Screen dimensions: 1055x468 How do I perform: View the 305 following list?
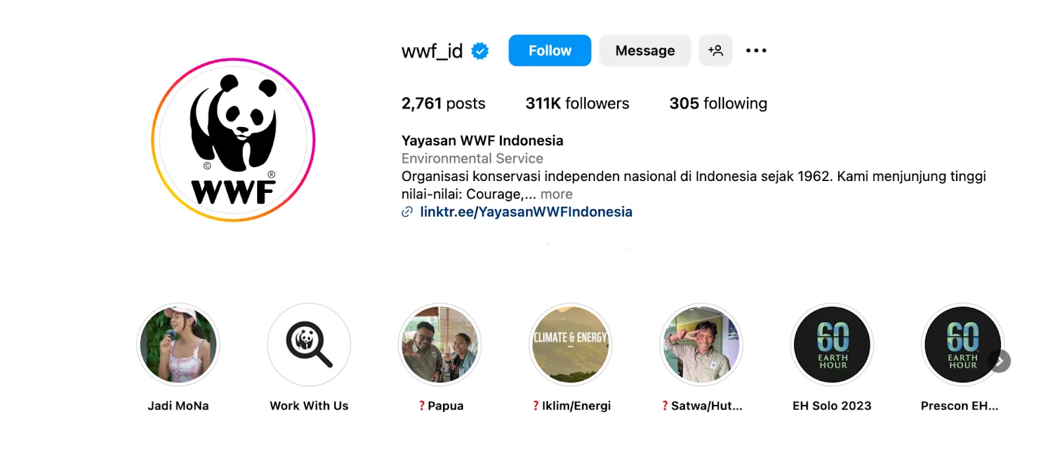[x=718, y=103]
